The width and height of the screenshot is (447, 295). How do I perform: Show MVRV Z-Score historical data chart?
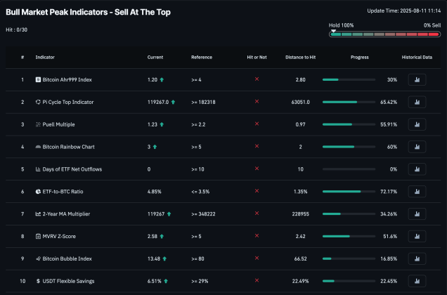point(417,236)
